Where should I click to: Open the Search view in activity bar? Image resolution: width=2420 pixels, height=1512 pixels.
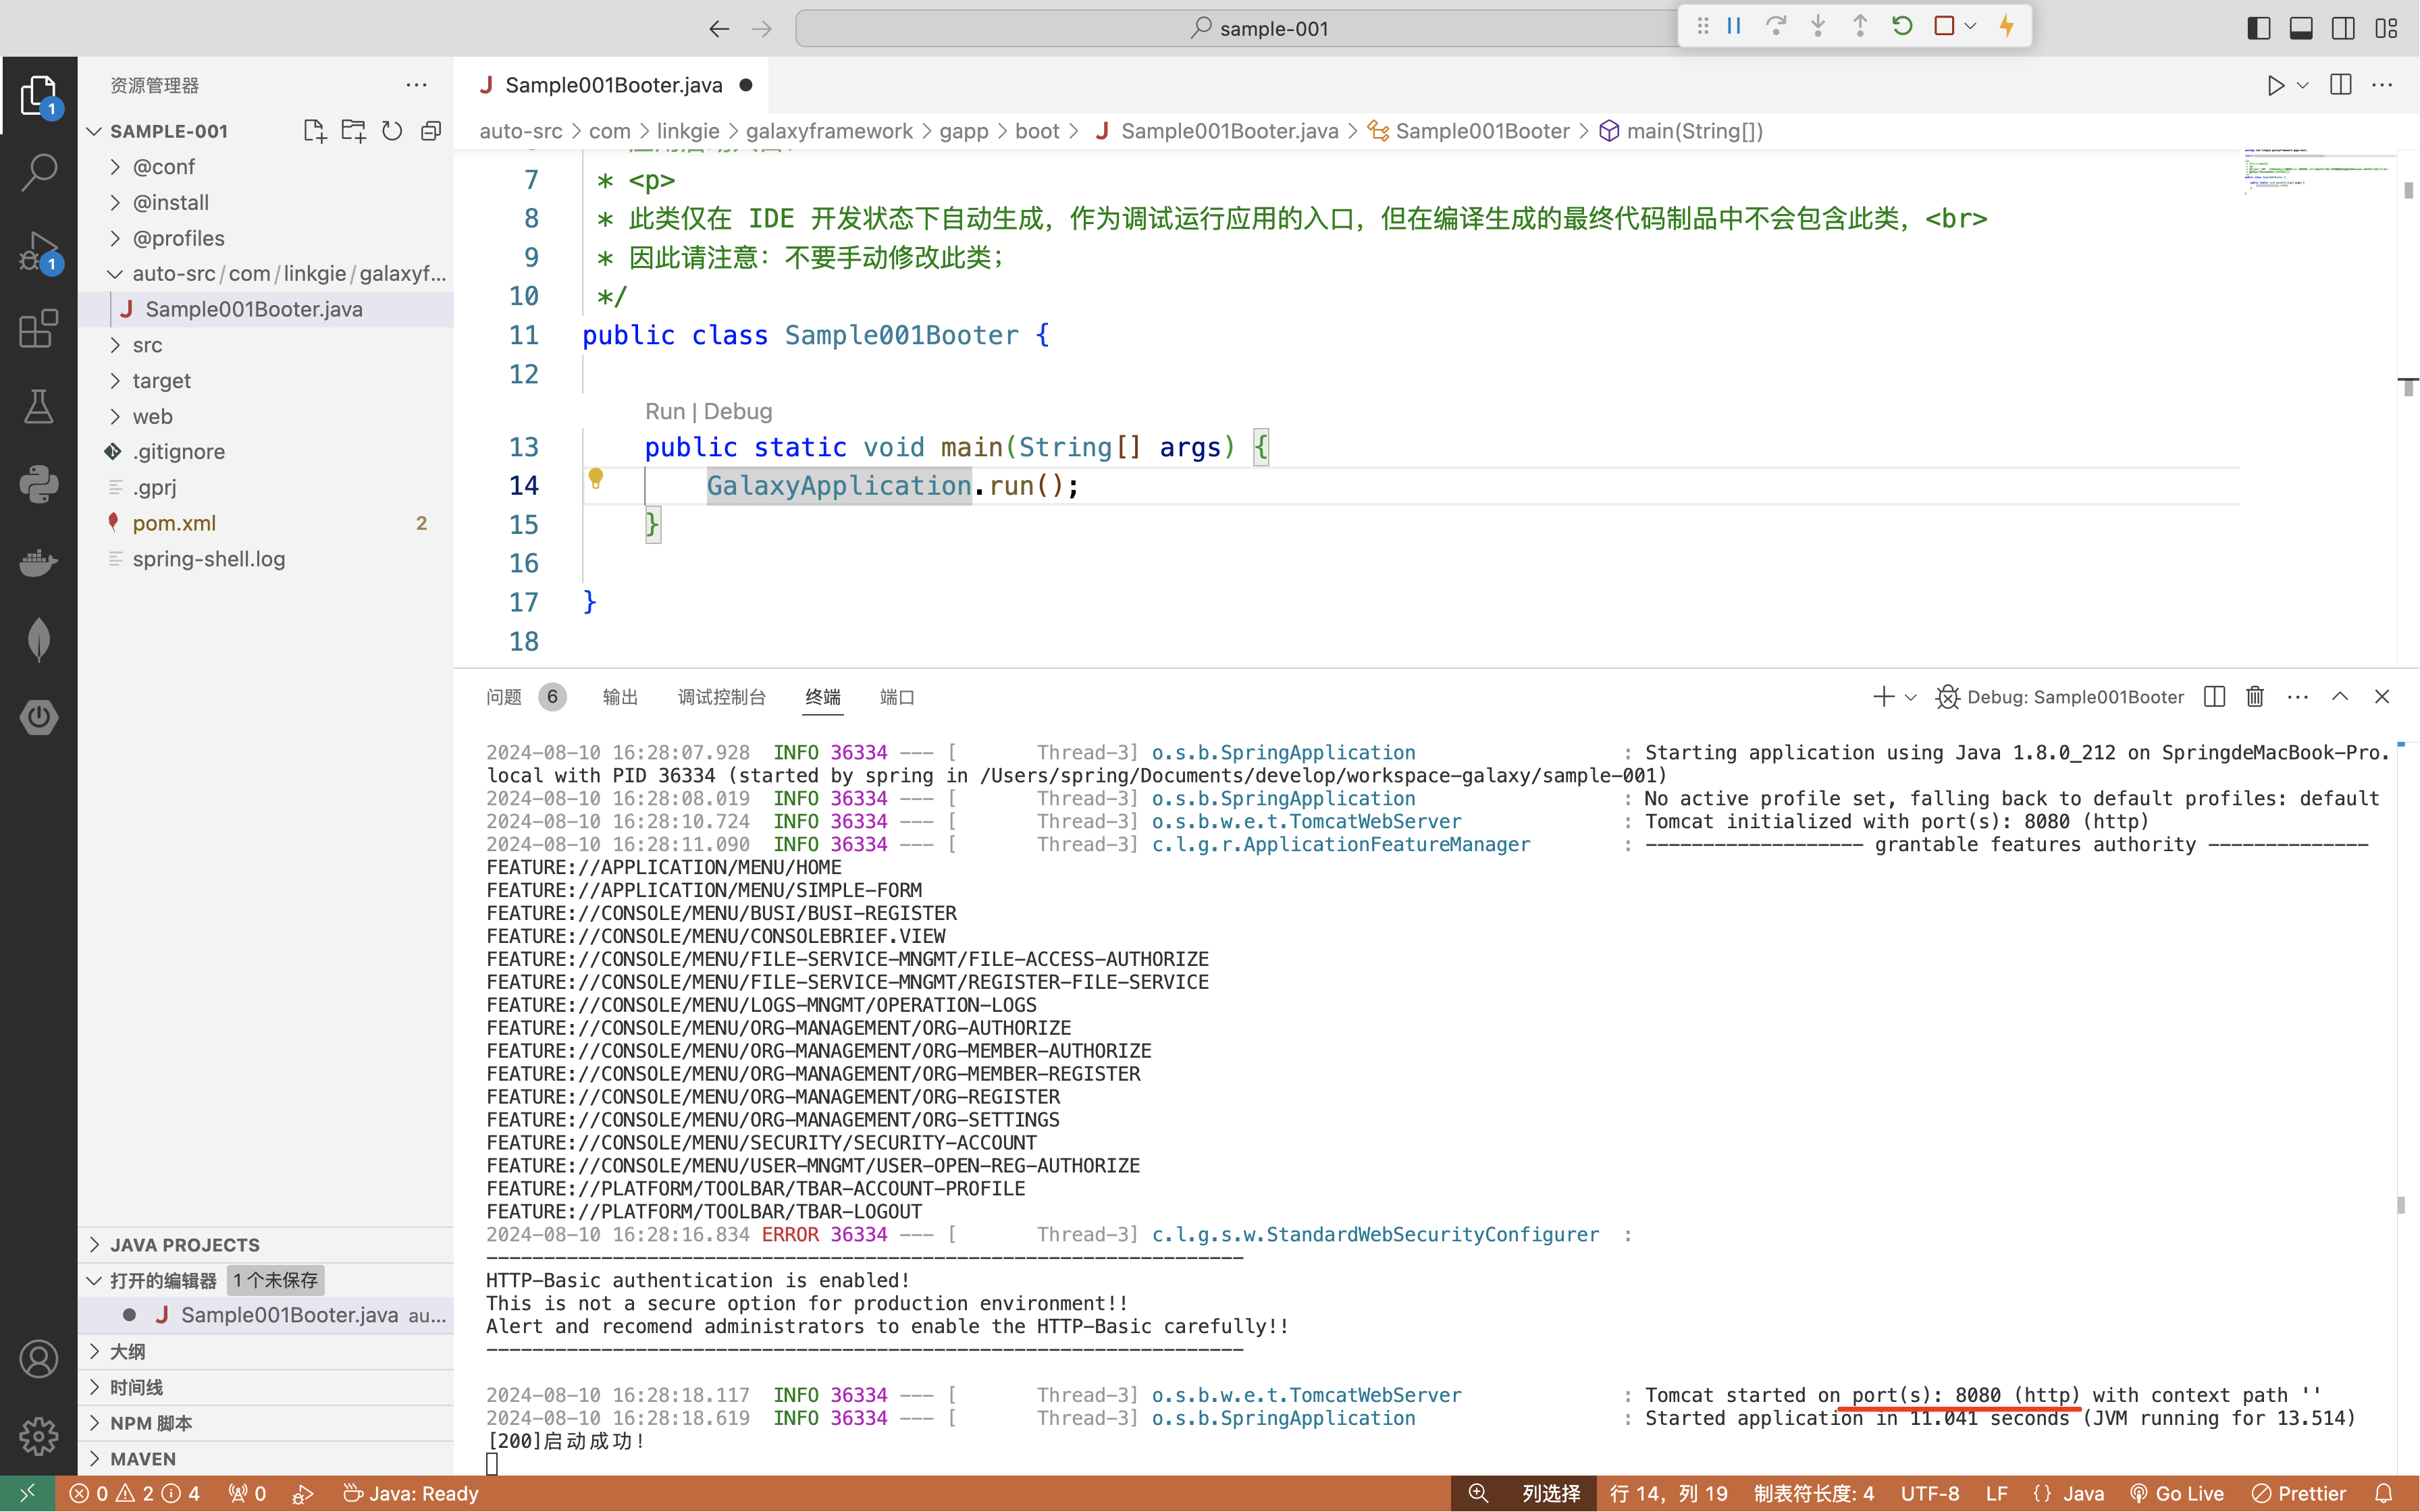[x=38, y=172]
